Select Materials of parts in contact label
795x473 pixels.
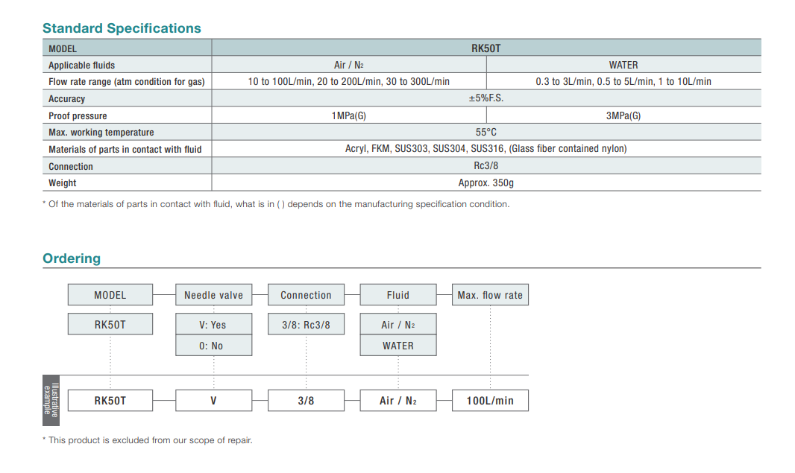125,150
